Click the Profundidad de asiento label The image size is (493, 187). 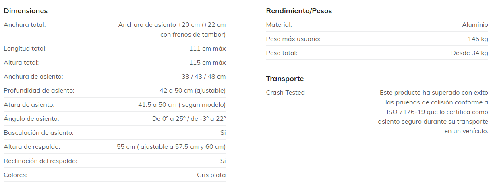[39, 91]
